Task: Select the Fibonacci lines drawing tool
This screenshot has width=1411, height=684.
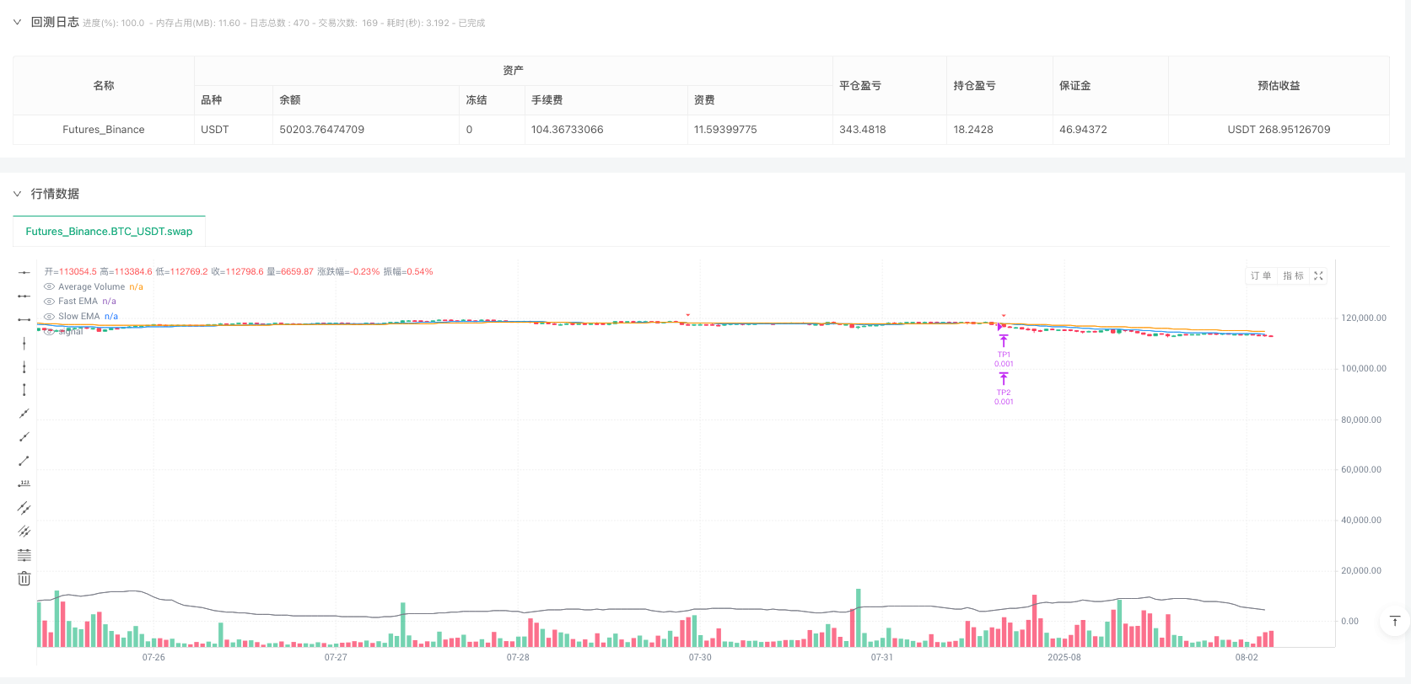Action: point(24,554)
